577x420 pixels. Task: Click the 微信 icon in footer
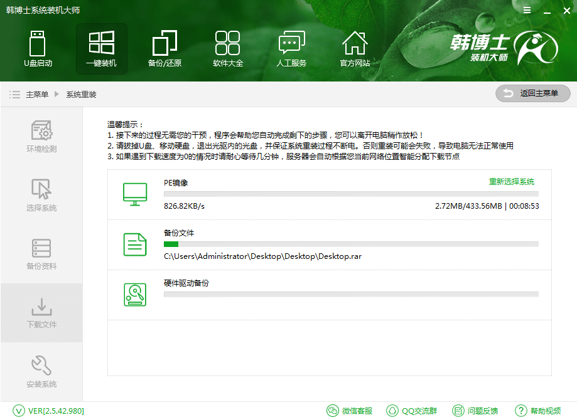pyautogui.click(x=333, y=411)
